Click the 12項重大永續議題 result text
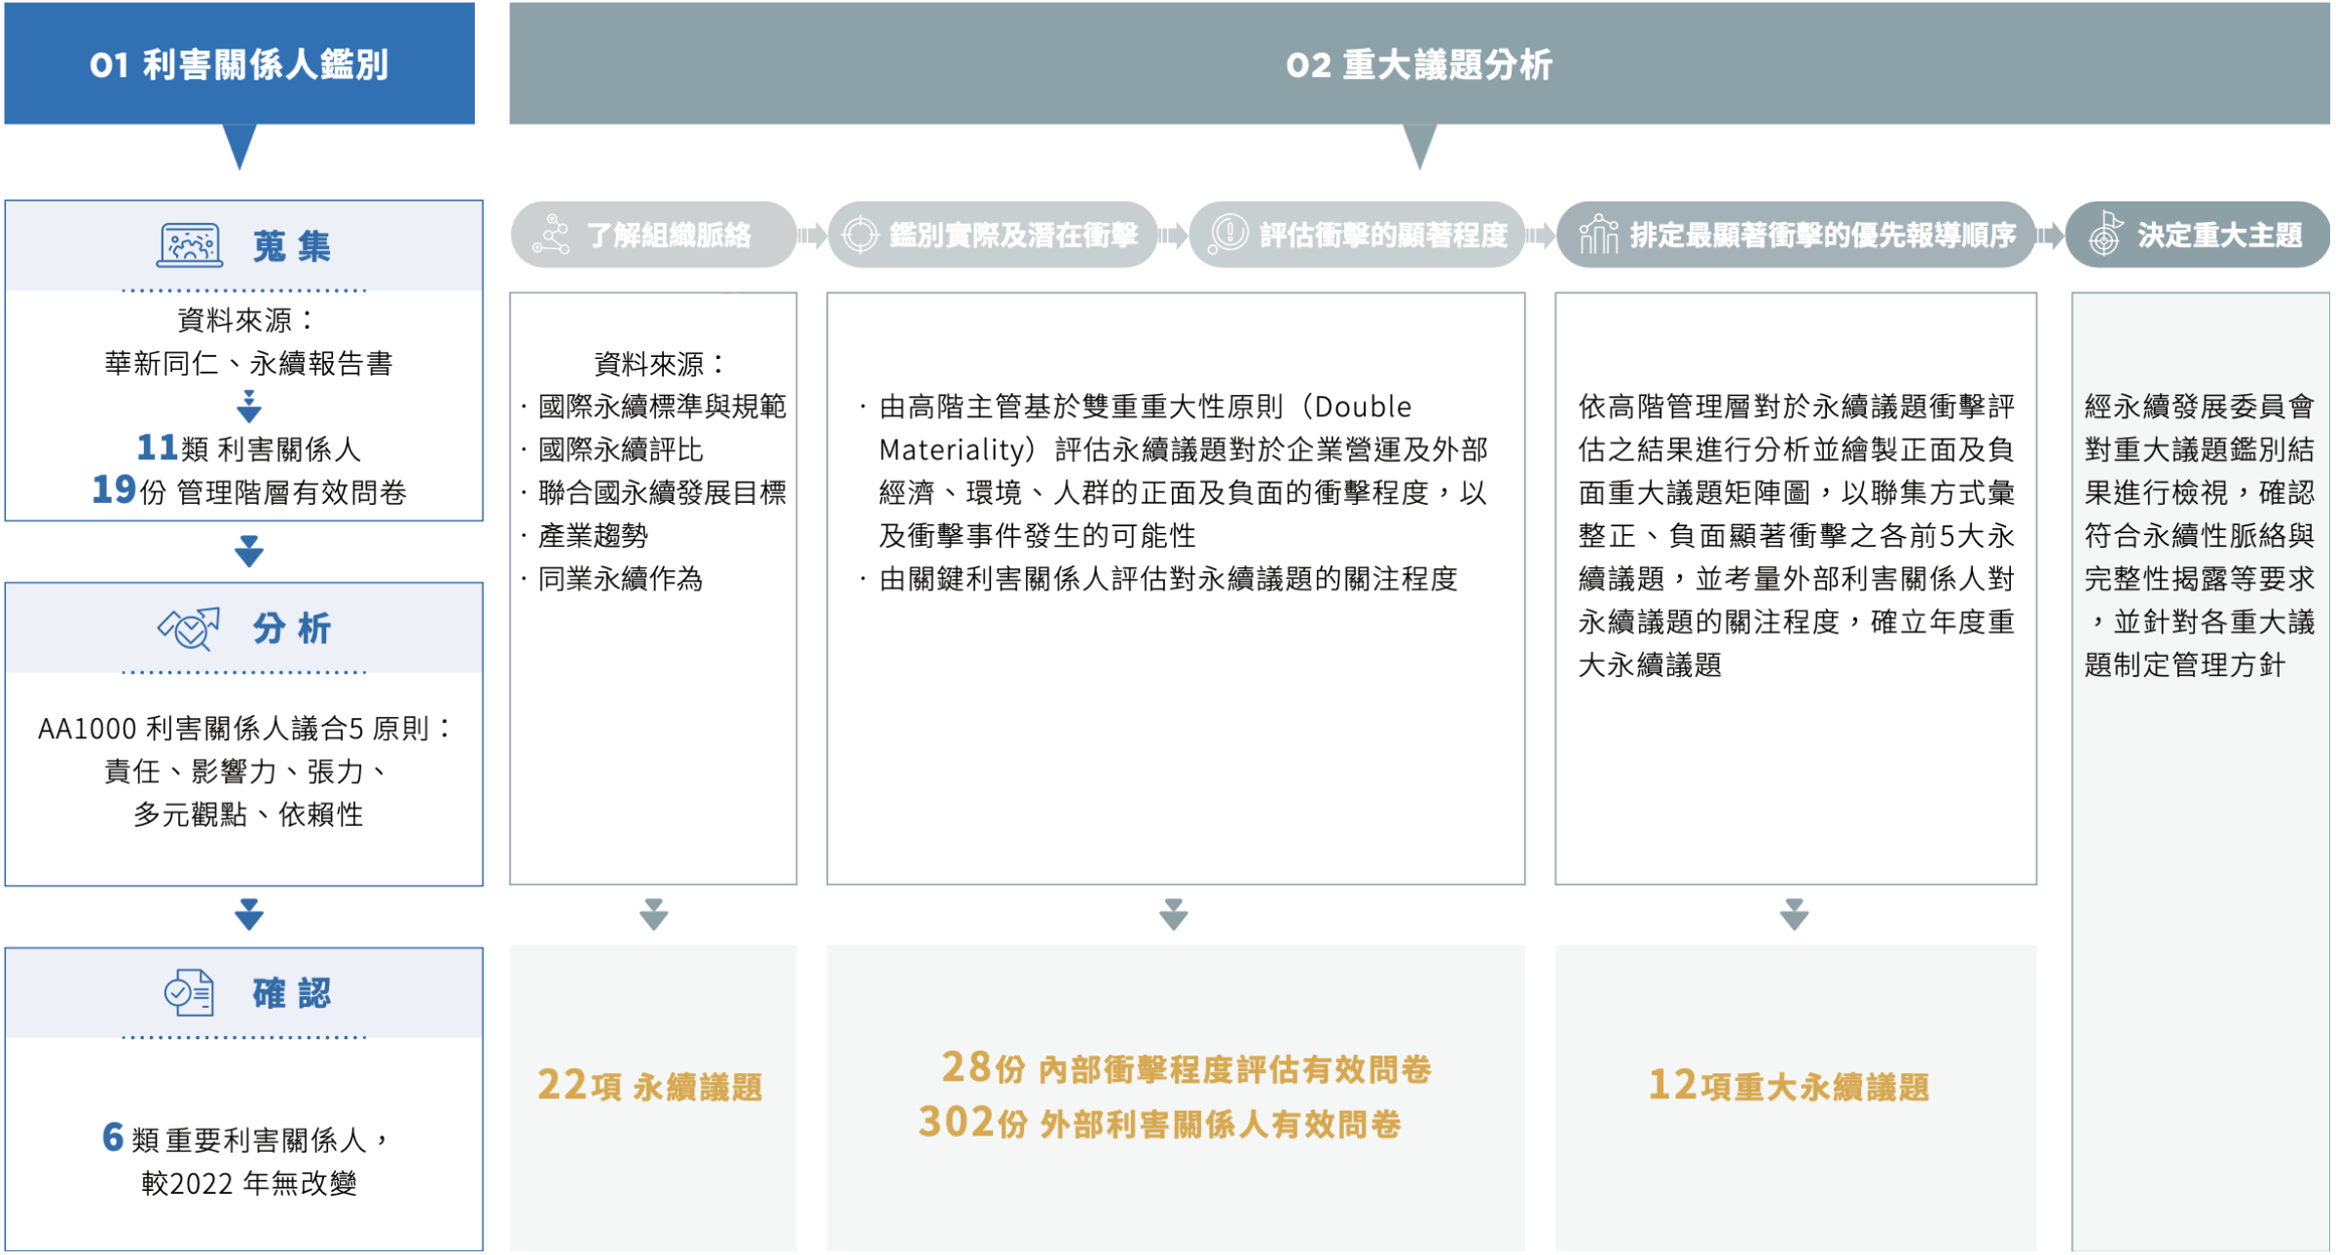The image size is (2336, 1255). 1789,1085
